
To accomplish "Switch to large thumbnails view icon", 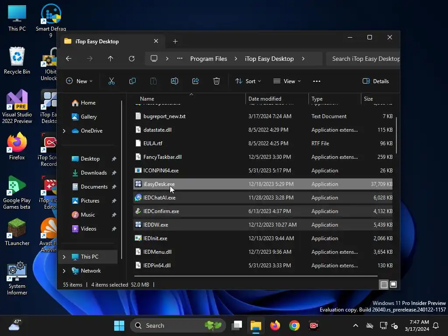I will 393,284.
